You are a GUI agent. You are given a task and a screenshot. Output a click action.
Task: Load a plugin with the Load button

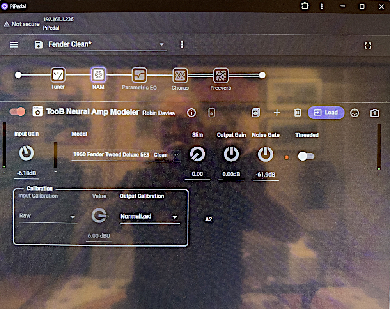326,113
